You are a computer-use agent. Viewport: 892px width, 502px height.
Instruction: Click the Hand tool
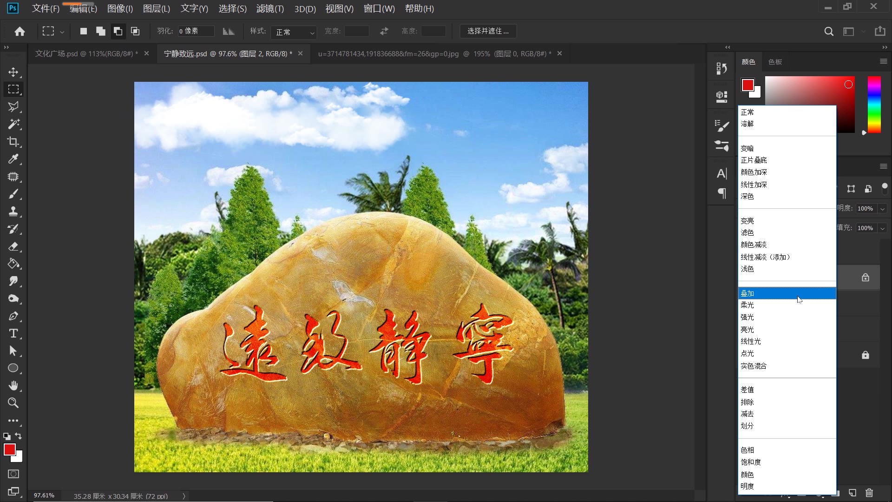13,385
